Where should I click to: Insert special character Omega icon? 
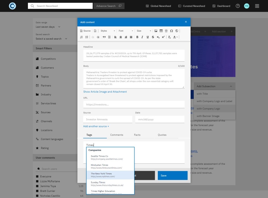tap(171, 31)
